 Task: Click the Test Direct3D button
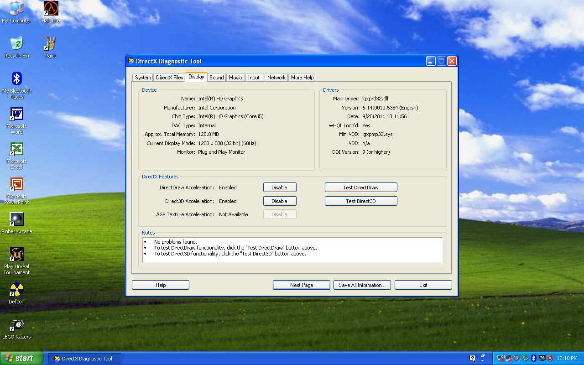click(x=361, y=201)
